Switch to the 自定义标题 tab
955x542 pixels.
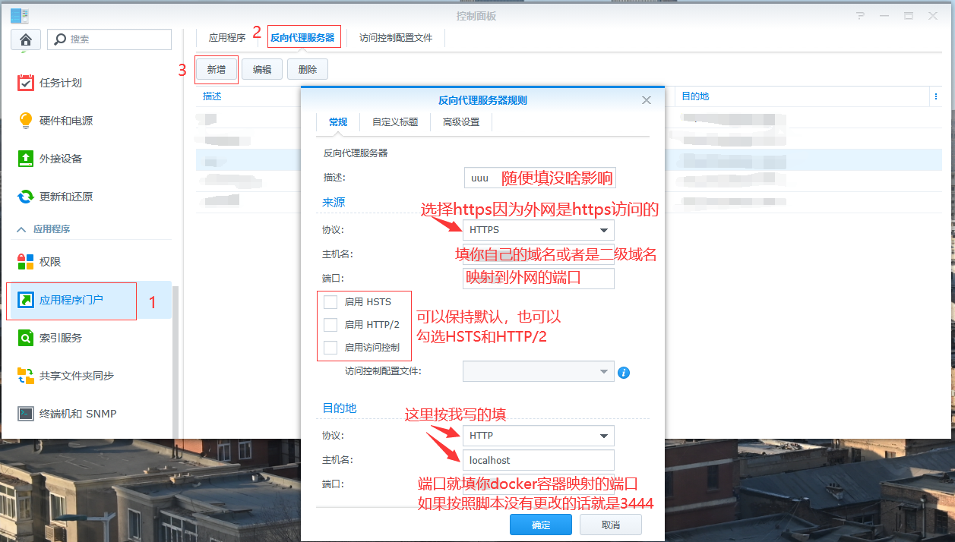click(x=394, y=122)
